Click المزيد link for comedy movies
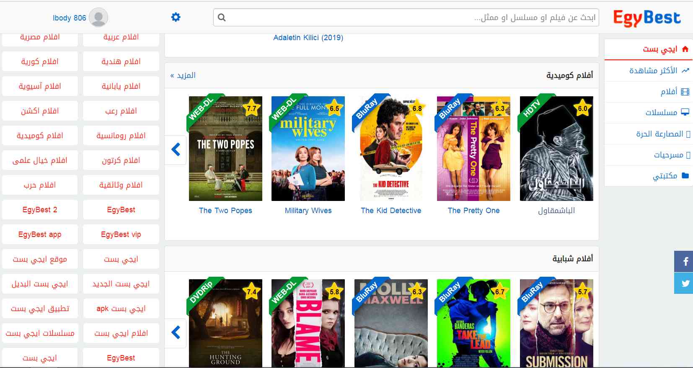Viewport: 693px width, 368px height. tap(183, 75)
